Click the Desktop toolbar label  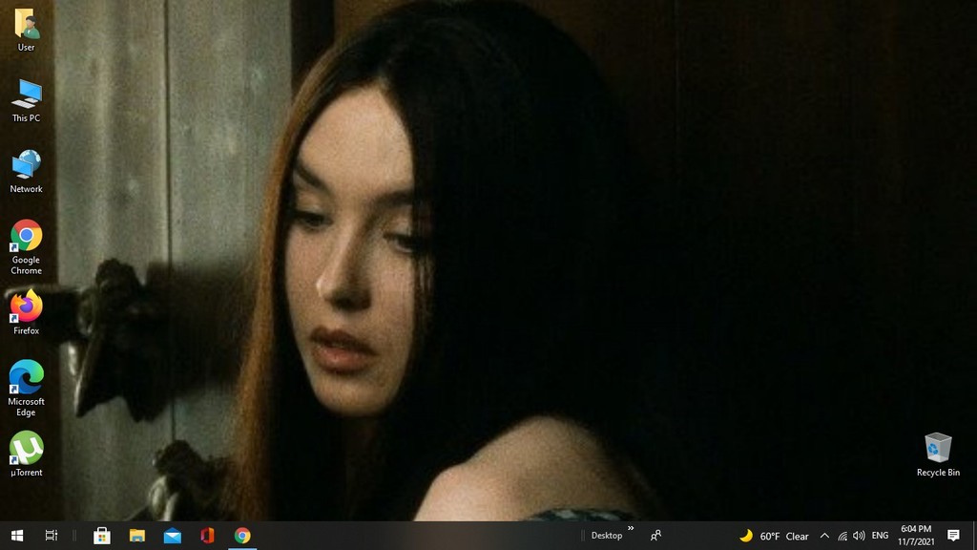click(606, 536)
